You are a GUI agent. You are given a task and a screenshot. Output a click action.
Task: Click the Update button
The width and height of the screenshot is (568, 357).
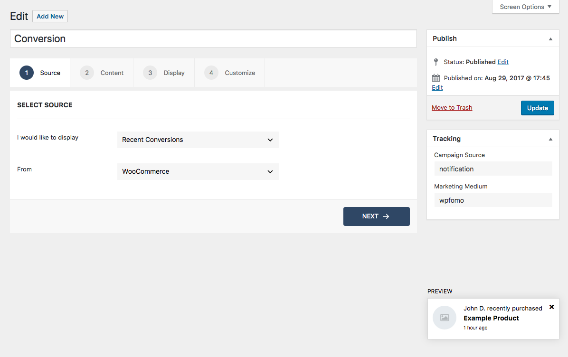537,108
